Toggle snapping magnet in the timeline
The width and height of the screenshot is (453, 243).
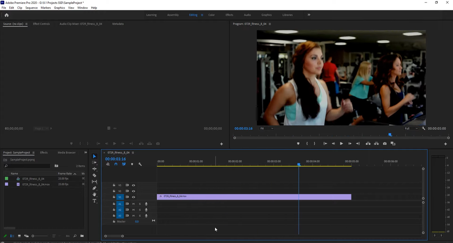point(116,164)
